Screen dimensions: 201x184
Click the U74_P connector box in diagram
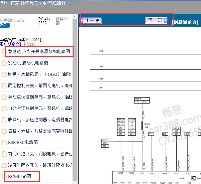pos(142,100)
